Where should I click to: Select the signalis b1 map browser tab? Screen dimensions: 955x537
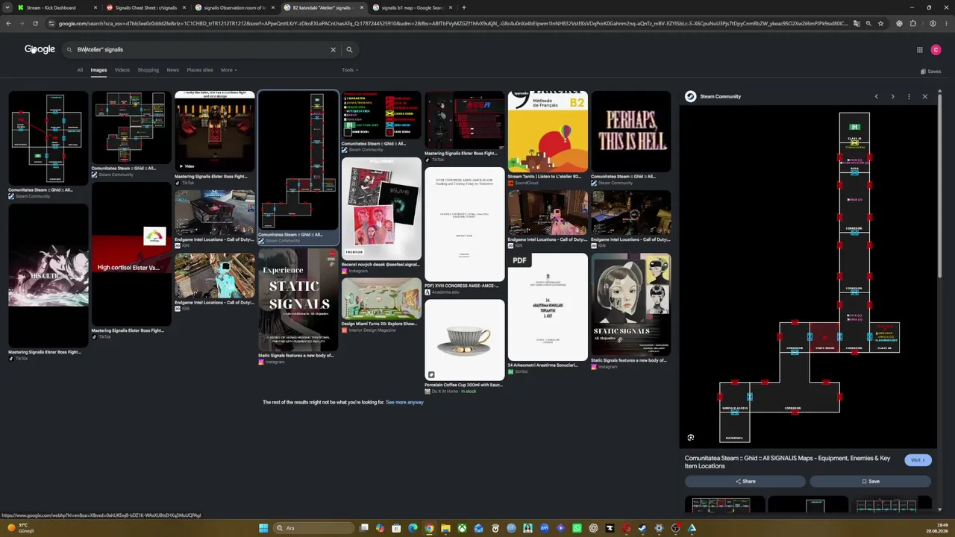click(412, 7)
